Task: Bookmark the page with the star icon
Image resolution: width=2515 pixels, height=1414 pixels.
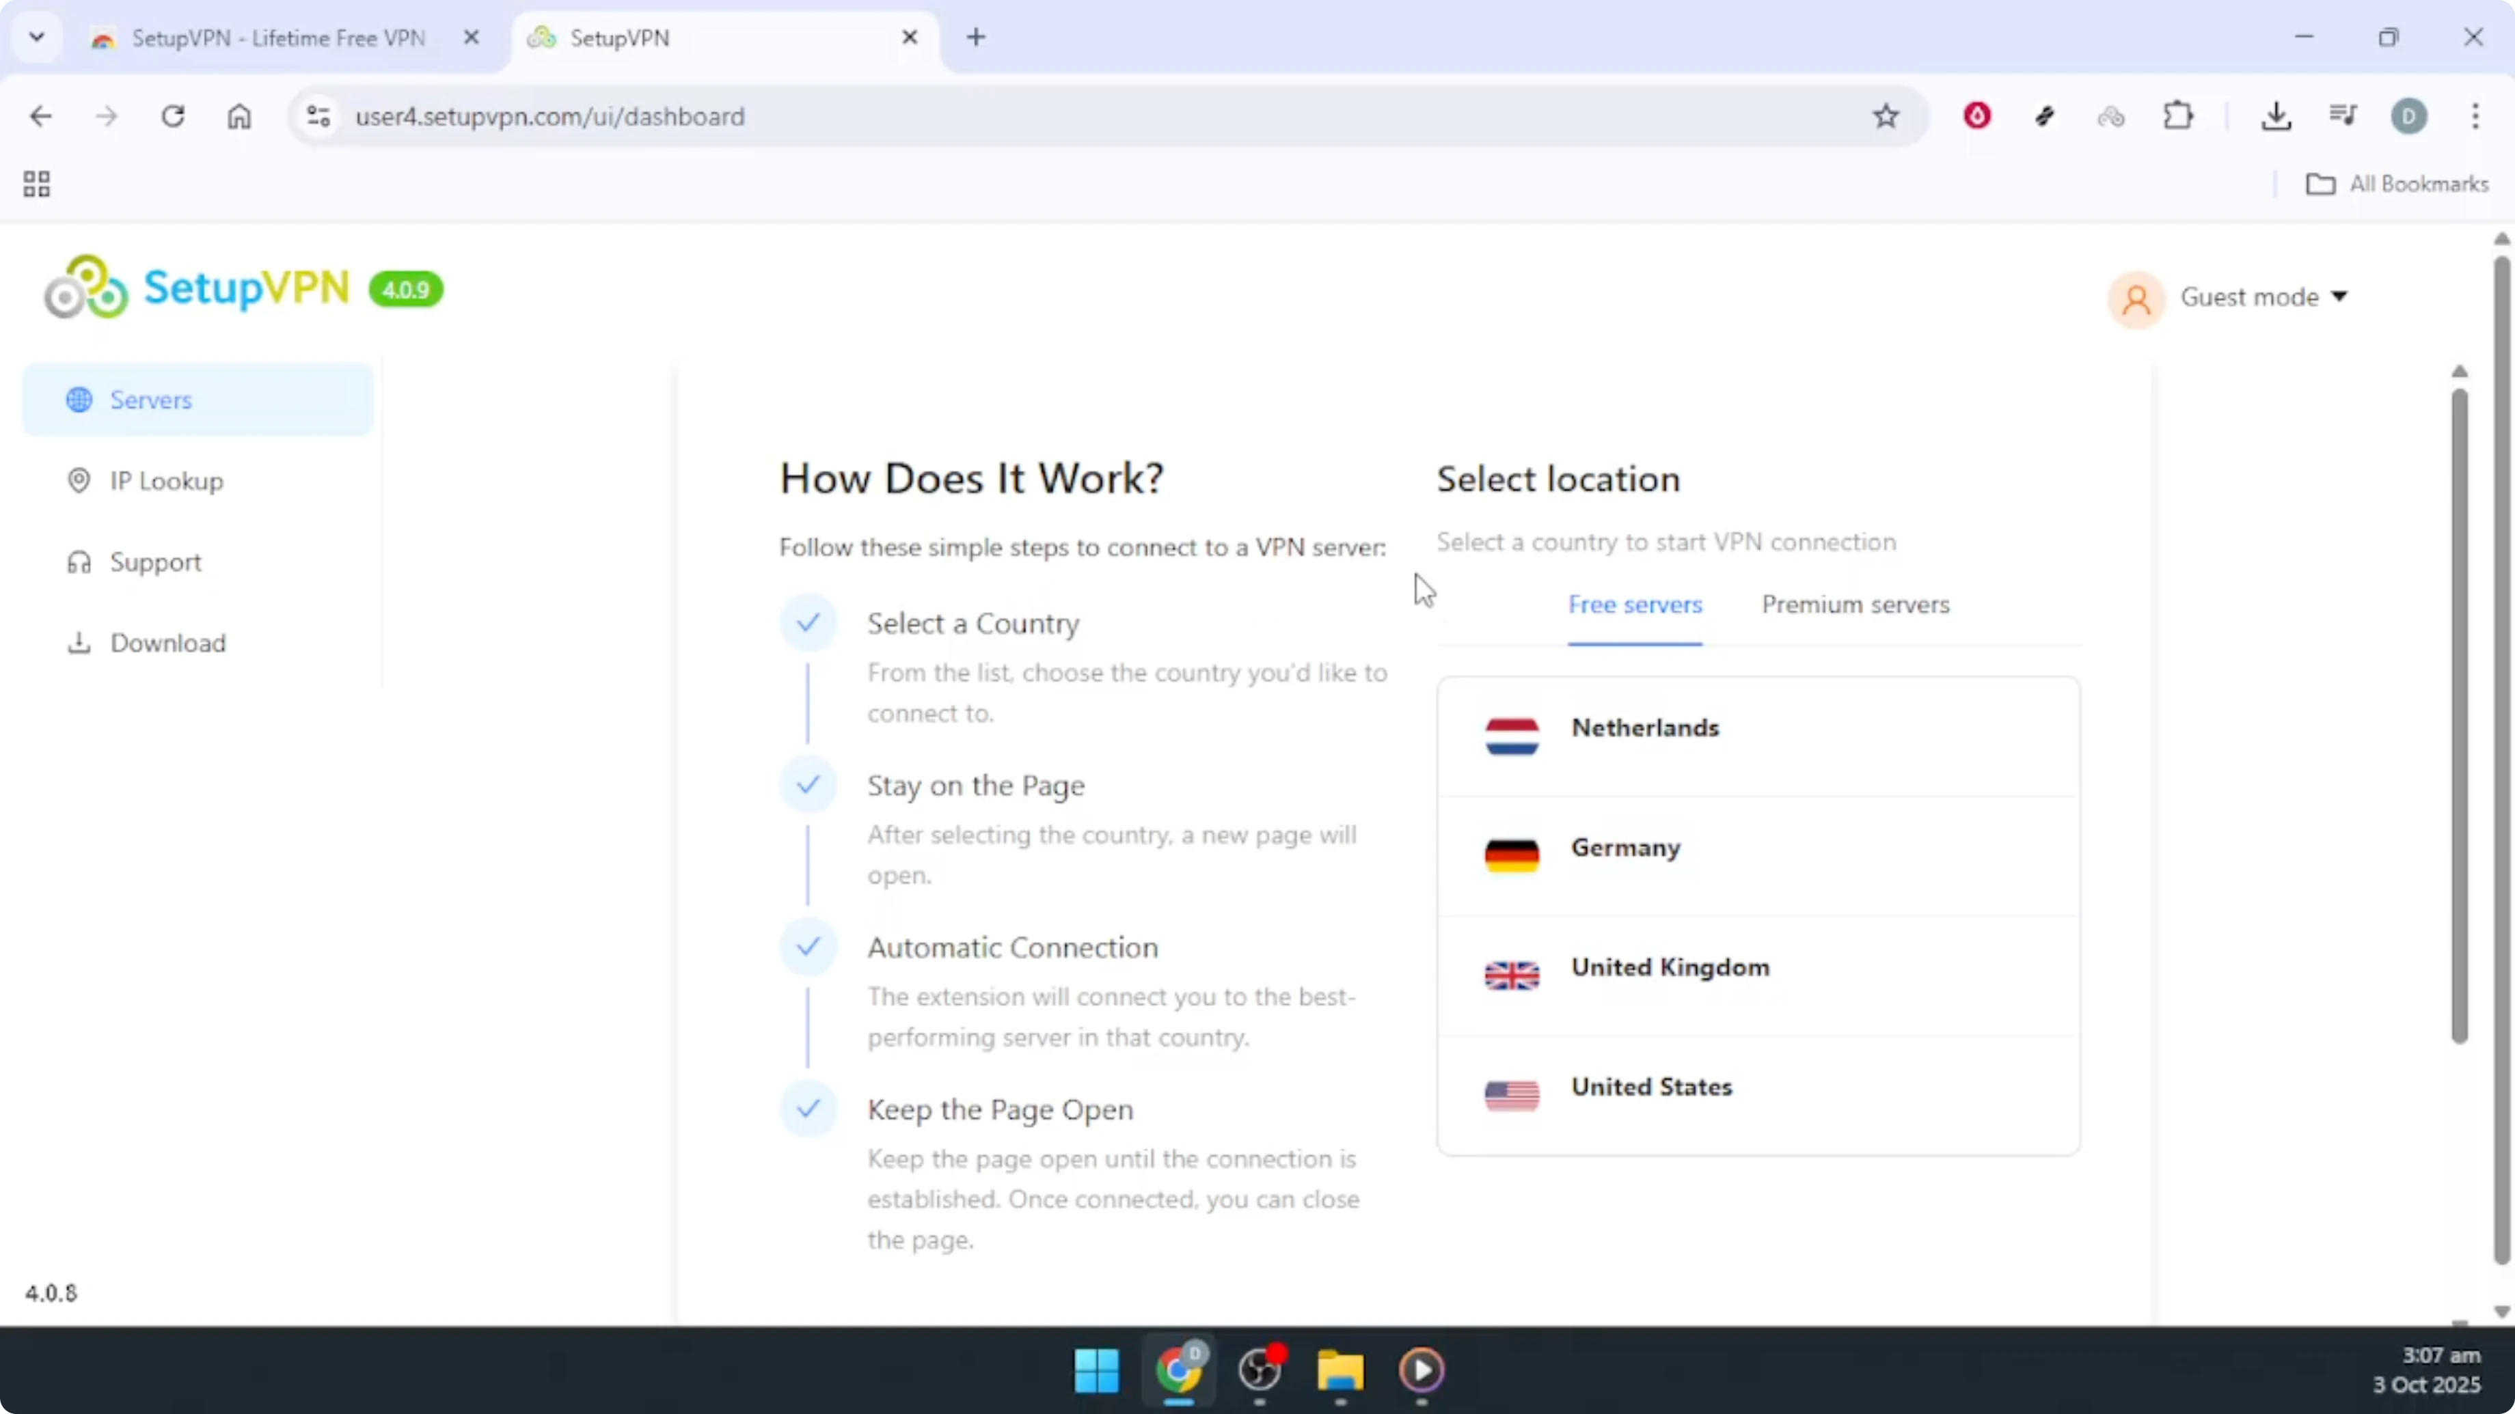Action: (x=1886, y=116)
